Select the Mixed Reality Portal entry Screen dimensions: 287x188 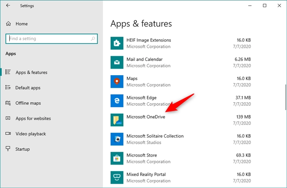tap(181, 177)
